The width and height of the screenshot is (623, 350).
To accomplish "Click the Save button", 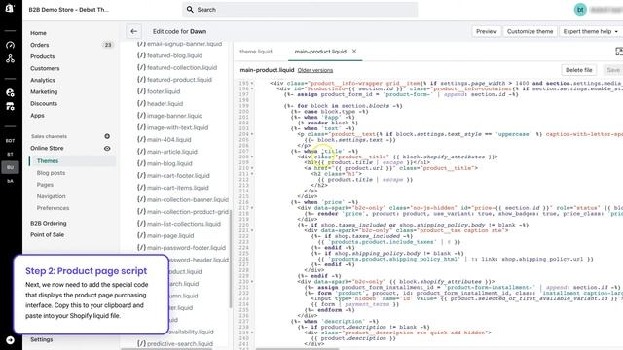I will (x=613, y=70).
